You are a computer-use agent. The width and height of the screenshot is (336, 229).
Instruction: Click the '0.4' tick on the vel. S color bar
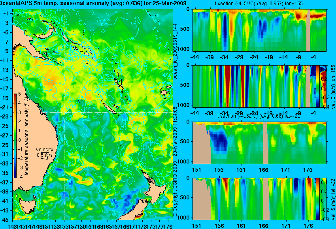click(x=324, y=182)
